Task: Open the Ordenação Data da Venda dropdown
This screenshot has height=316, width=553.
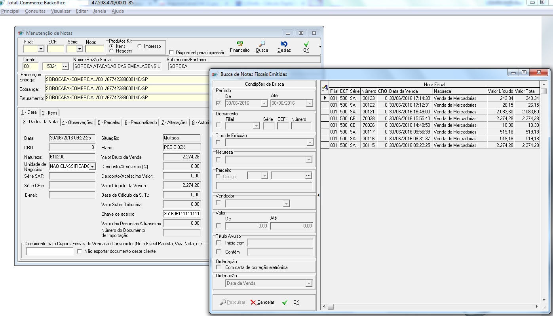Action: (309, 283)
